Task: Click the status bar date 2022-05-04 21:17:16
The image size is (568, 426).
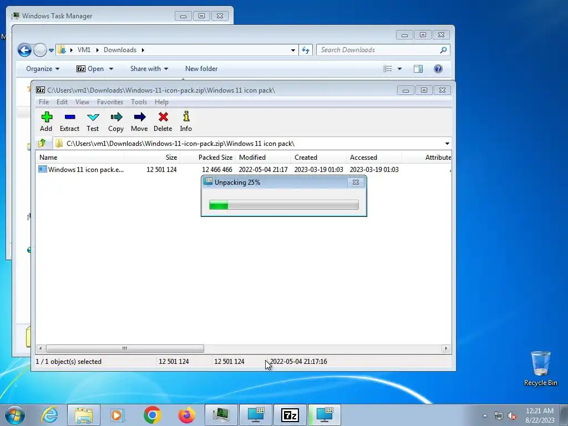Action: pos(298,362)
